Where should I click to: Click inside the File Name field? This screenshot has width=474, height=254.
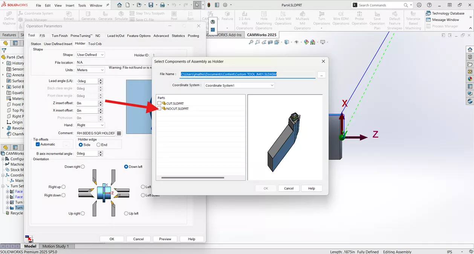tap(245, 74)
